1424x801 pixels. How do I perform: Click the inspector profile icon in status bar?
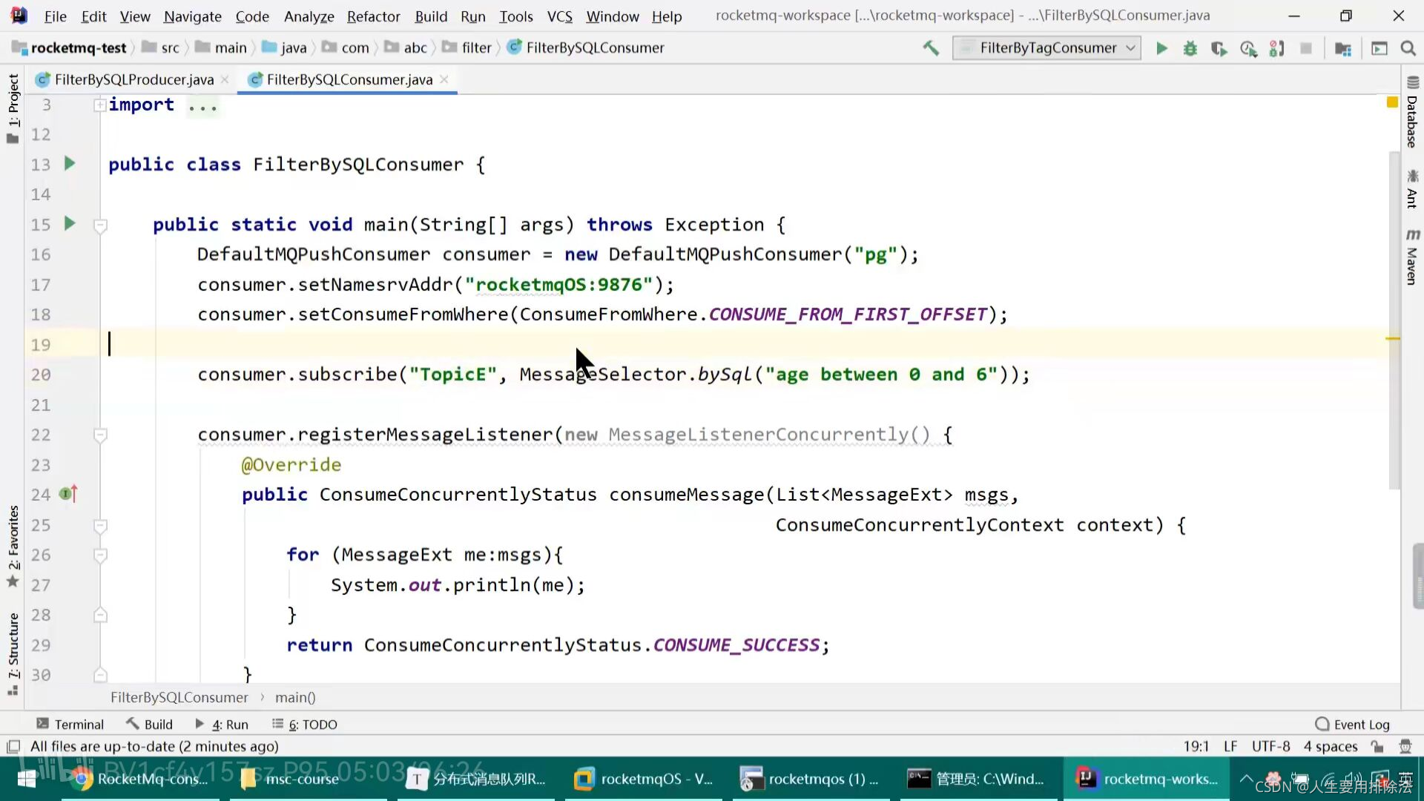coord(1405,746)
